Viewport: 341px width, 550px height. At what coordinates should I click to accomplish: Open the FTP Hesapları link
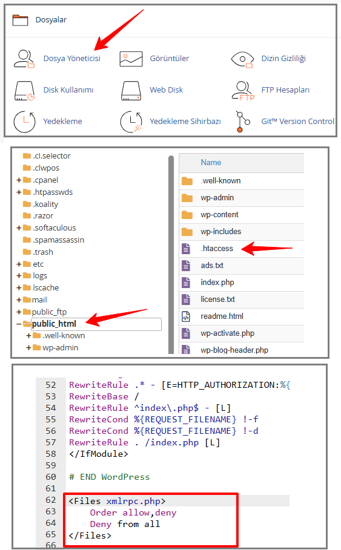(x=285, y=90)
